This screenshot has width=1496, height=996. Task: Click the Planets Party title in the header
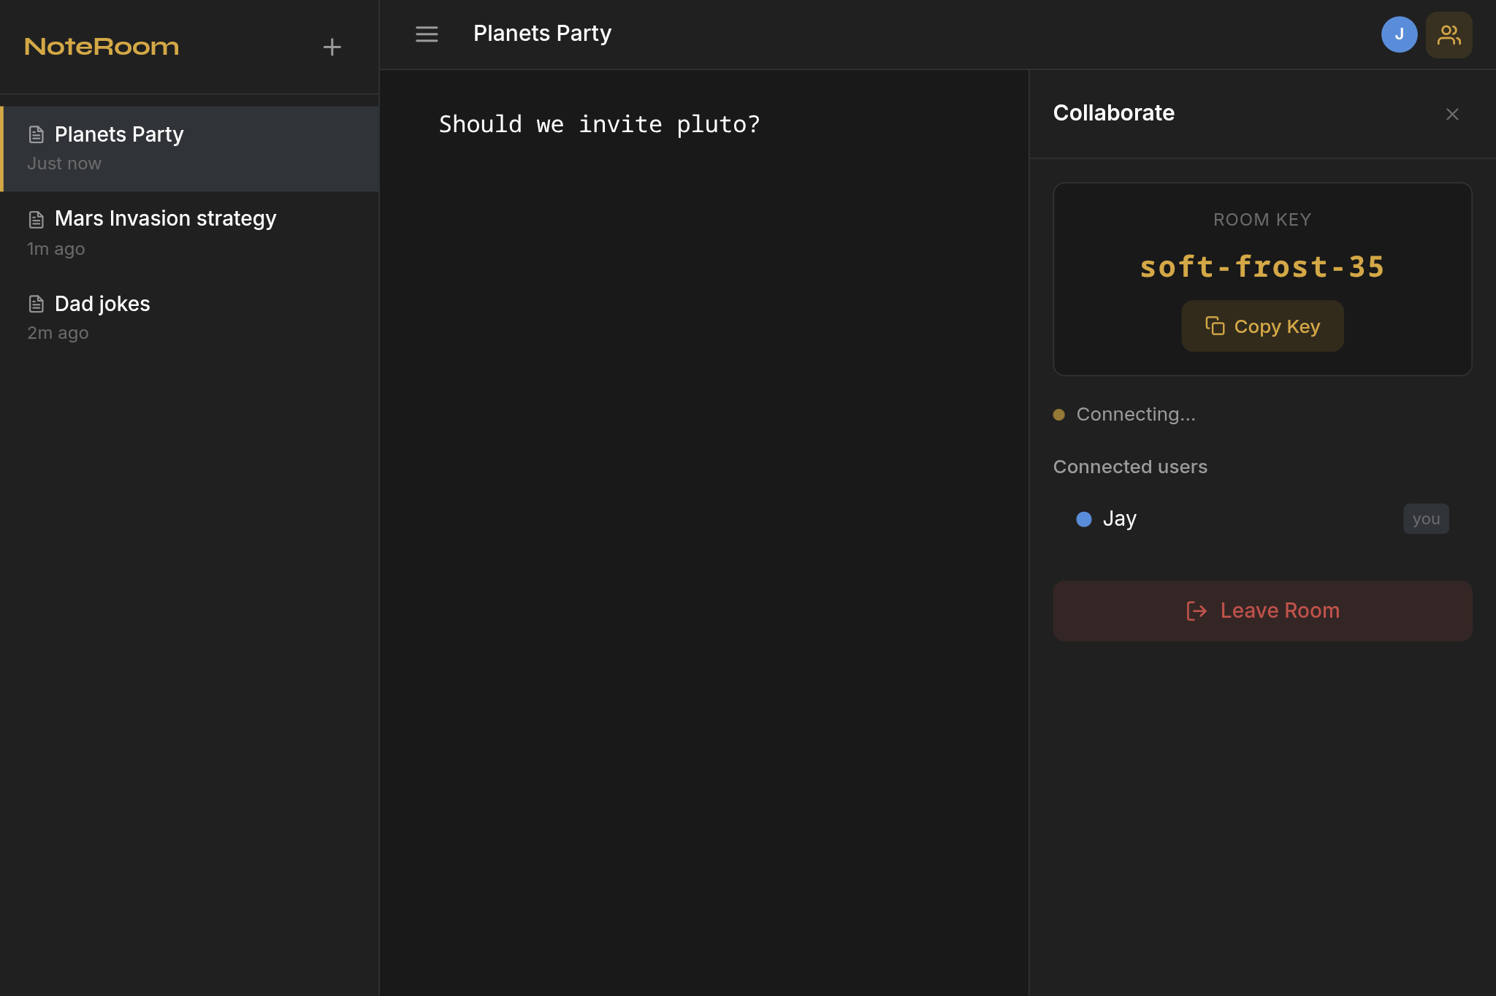pos(542,34)
